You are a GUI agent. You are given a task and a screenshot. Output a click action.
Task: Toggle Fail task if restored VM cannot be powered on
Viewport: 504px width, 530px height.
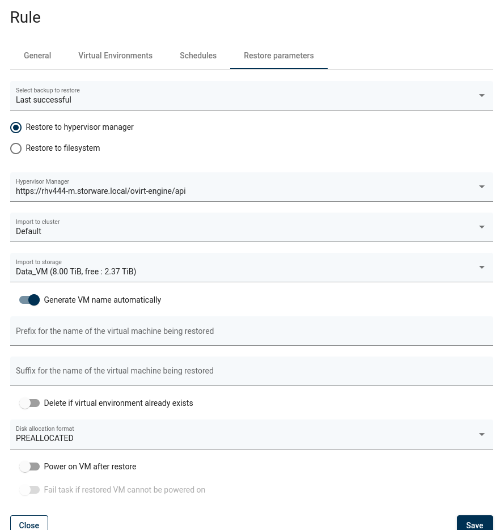pos(29,490)
